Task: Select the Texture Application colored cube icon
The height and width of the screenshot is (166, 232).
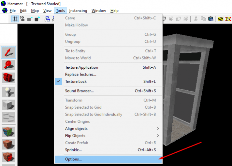Action: (8, 132)
